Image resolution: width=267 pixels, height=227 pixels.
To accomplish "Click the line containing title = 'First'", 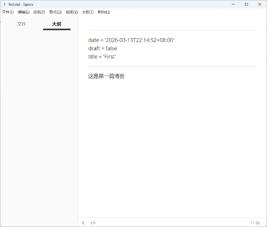I will click(101, 56).
